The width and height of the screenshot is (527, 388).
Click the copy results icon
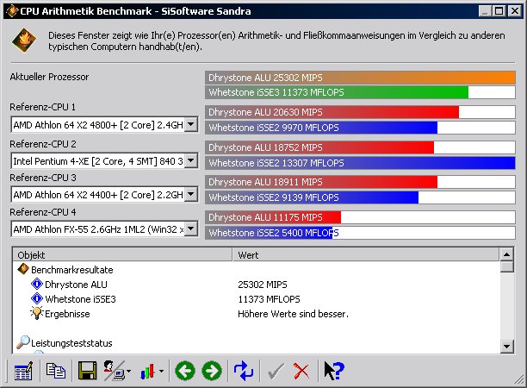coord(56,371)
